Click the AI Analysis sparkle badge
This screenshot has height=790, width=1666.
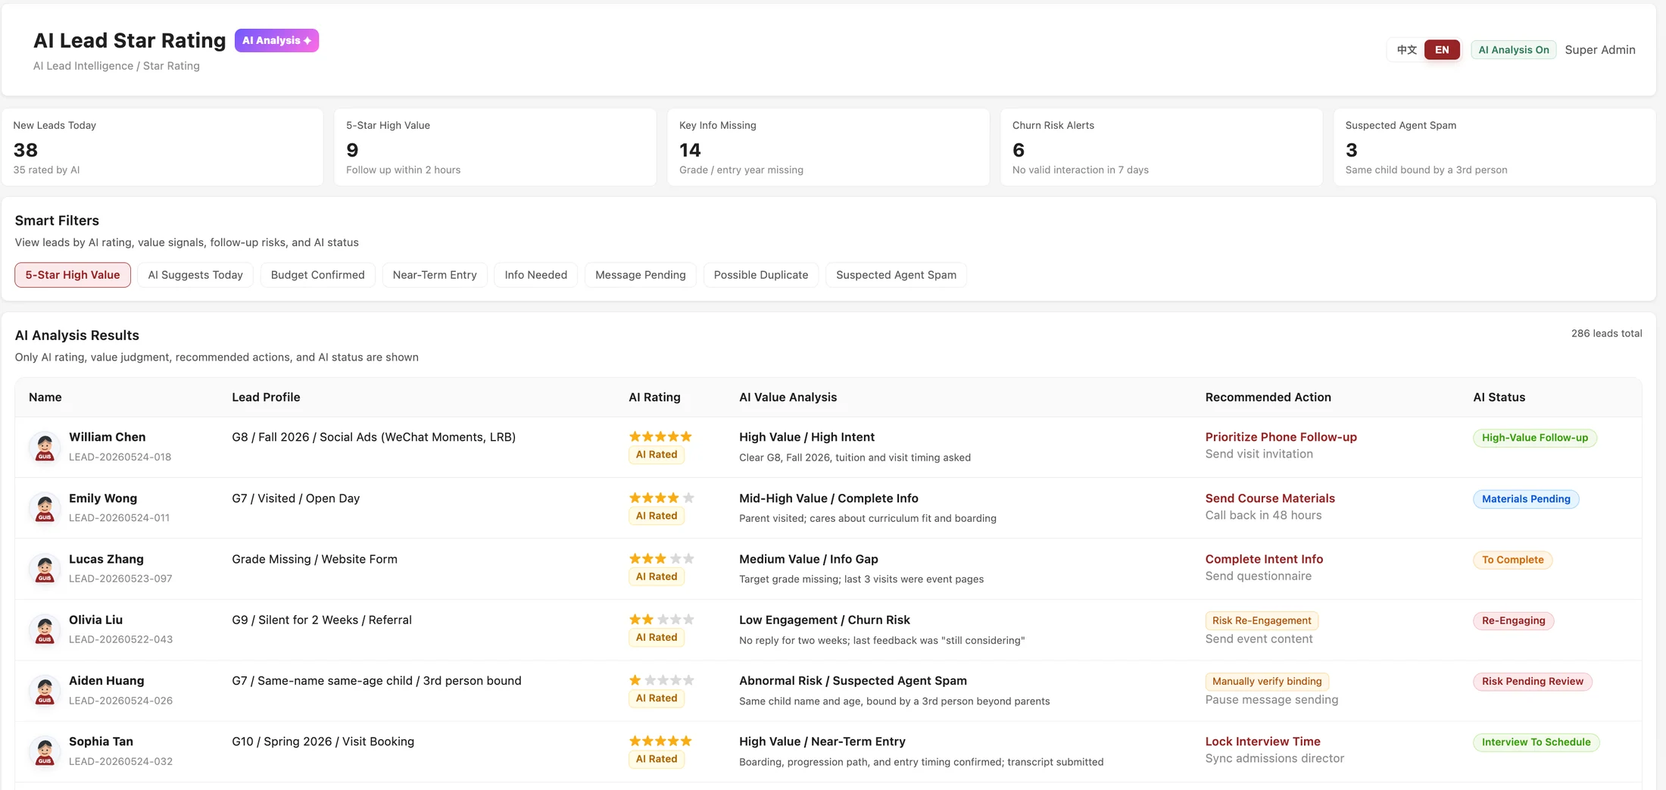(x=276, y=40)
